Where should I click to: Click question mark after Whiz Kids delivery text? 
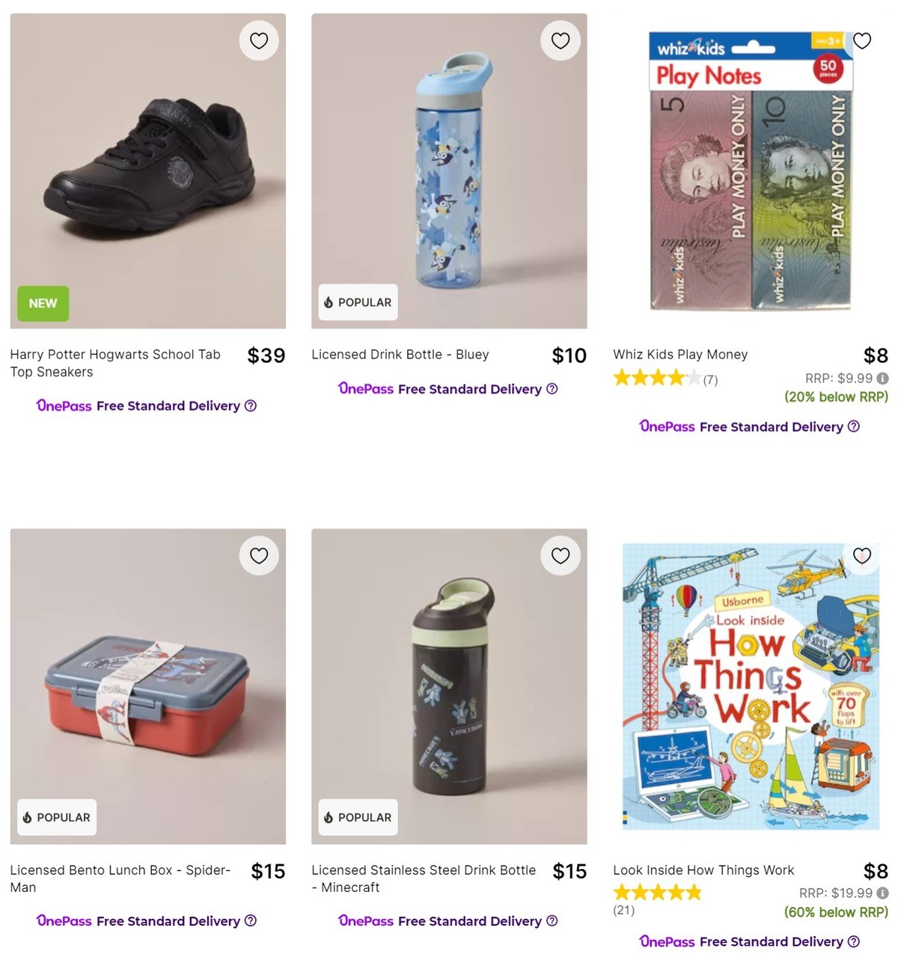tap(854, 427)
